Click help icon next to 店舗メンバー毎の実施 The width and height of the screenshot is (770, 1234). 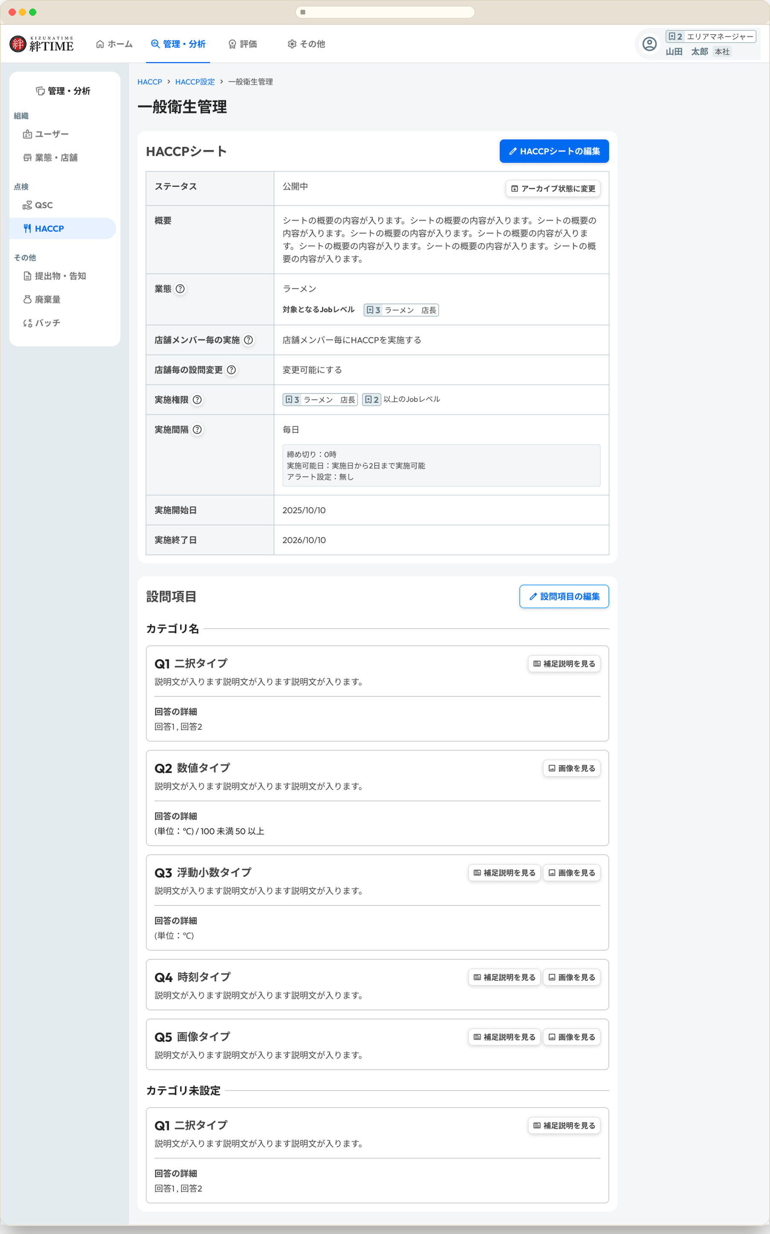[248, 340]
